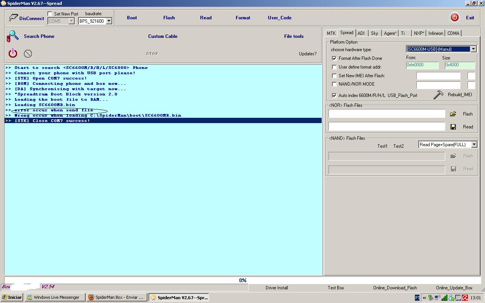Click the NAND open-folder Flash icon
485x303 pixels.
click(x=453, y=156)
